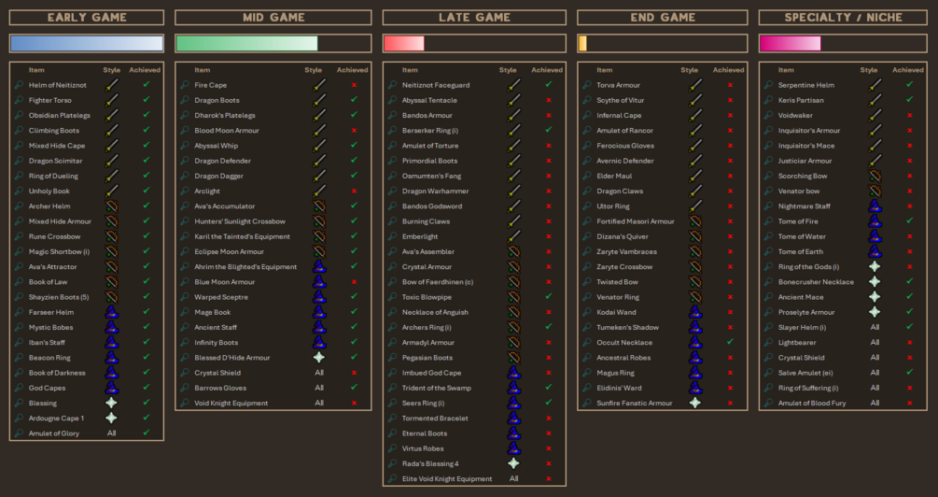Click the green Mid Game progress bar
The image size is (938, 497).
click(247, 43)
